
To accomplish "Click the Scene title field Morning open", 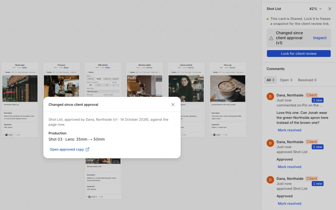I will tap(103, 91).
